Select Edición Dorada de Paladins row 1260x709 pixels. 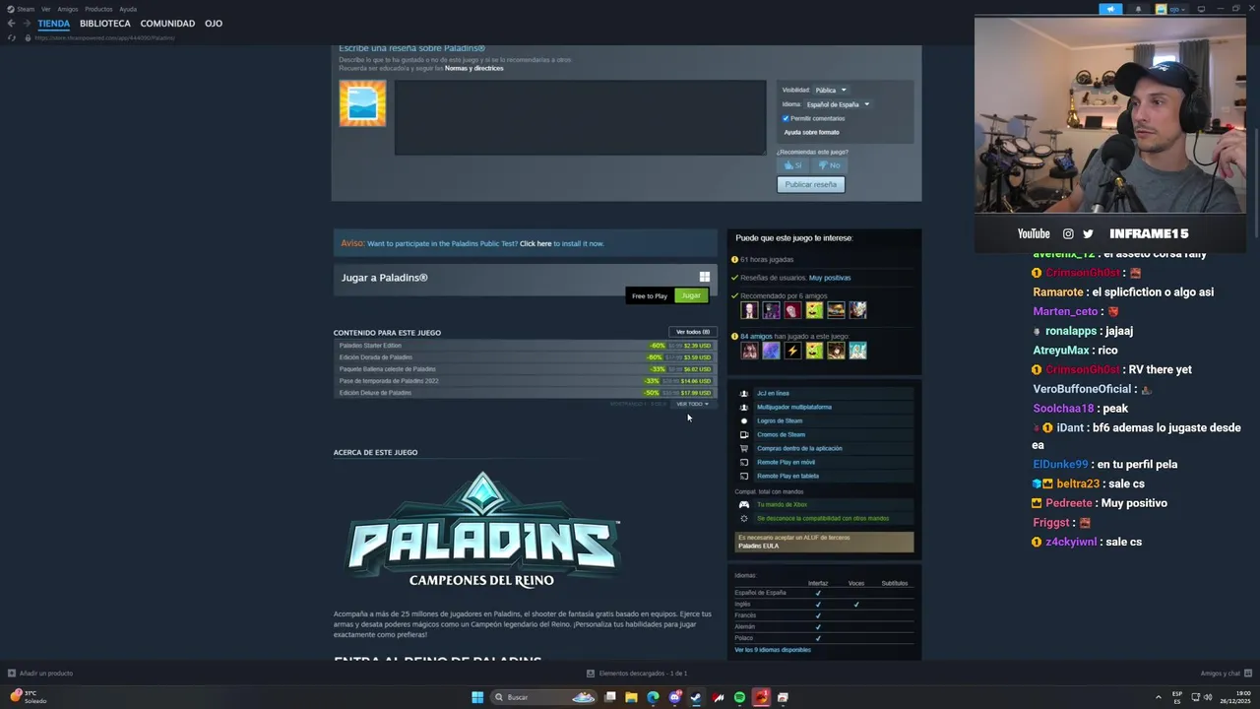pyautogui.click(x=525, y=357)
